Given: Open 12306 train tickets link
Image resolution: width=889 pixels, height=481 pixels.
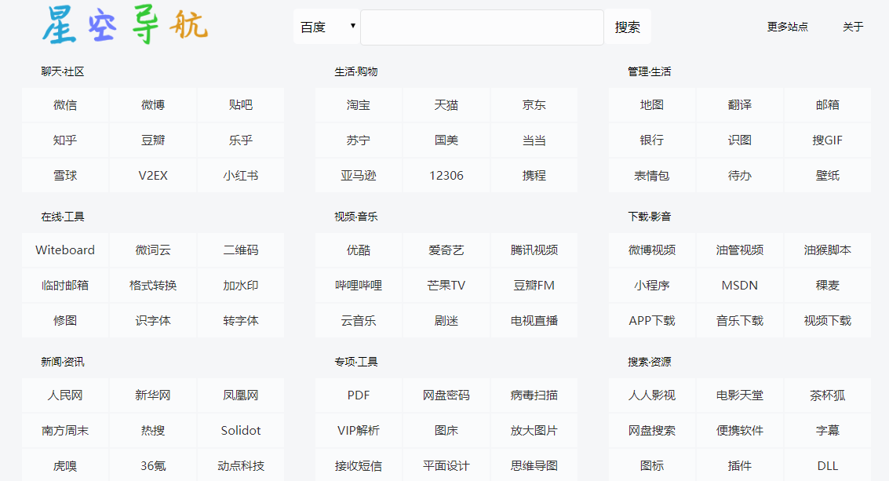Looking at the screenshot, I should [x=446, y=175].
